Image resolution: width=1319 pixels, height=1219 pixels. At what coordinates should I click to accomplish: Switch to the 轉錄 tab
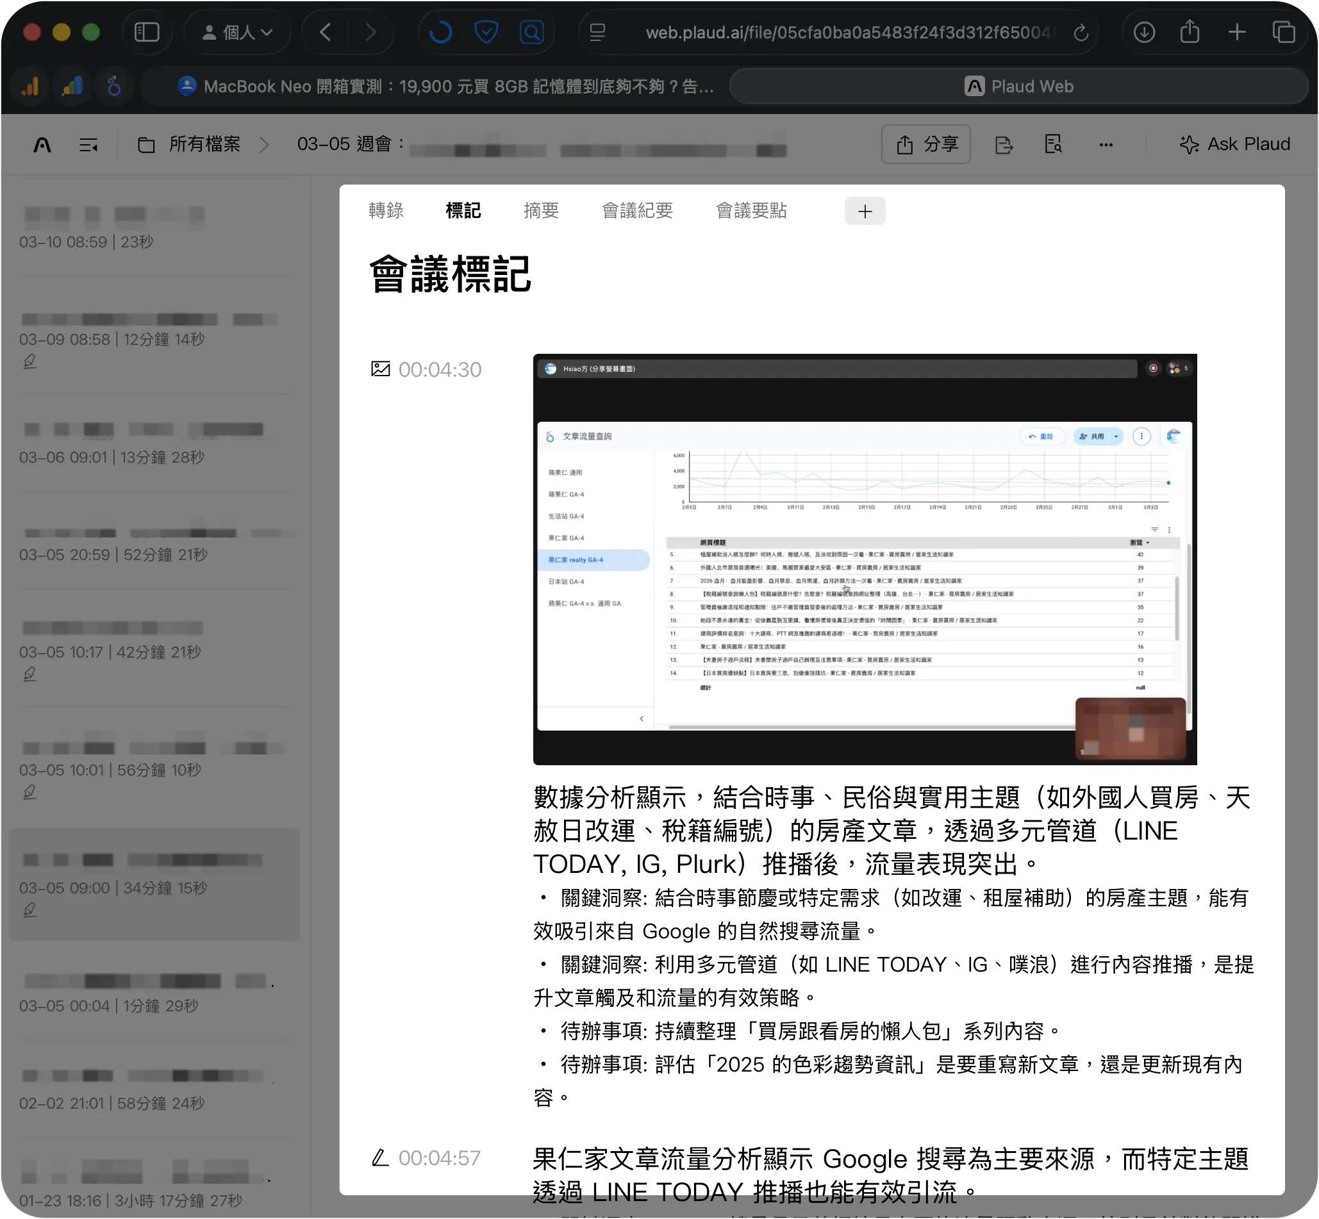386,210
